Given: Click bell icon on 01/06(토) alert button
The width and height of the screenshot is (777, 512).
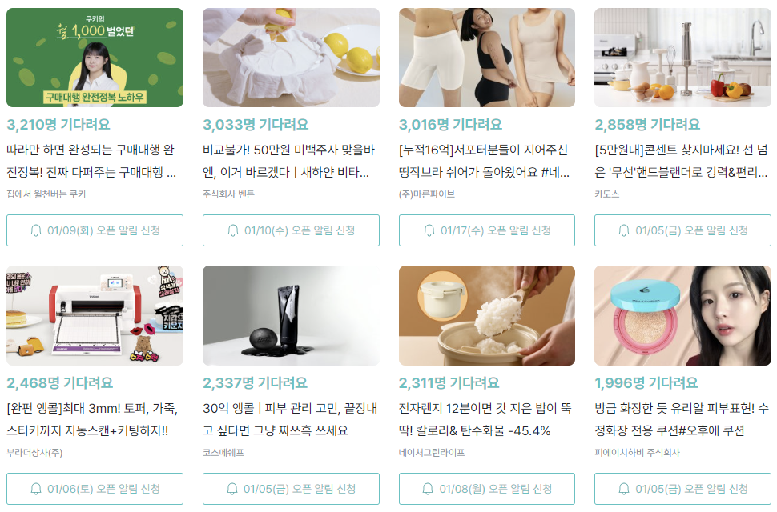Looking at the screenshot, I should tap(36, 489).
